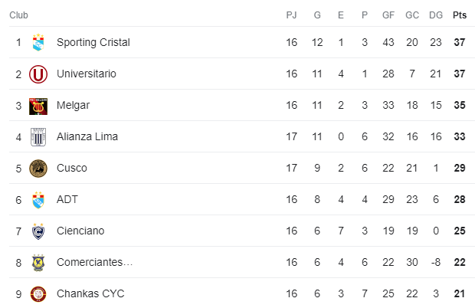The image size is (475, 308).
Task: Click the GF column header
Action: coord(388,15)
